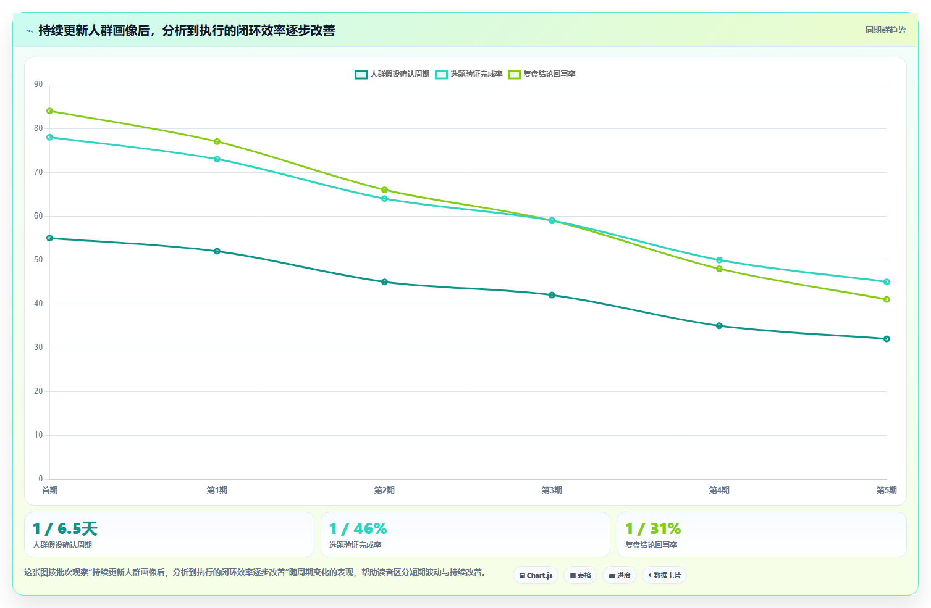Open the 1 / 6.5天 data card

[169, 535]
